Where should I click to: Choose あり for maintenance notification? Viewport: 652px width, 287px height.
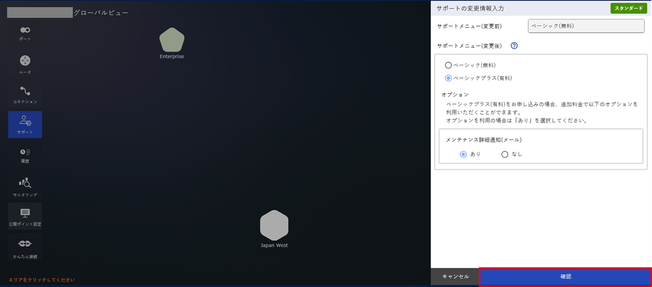pos(463,154)
